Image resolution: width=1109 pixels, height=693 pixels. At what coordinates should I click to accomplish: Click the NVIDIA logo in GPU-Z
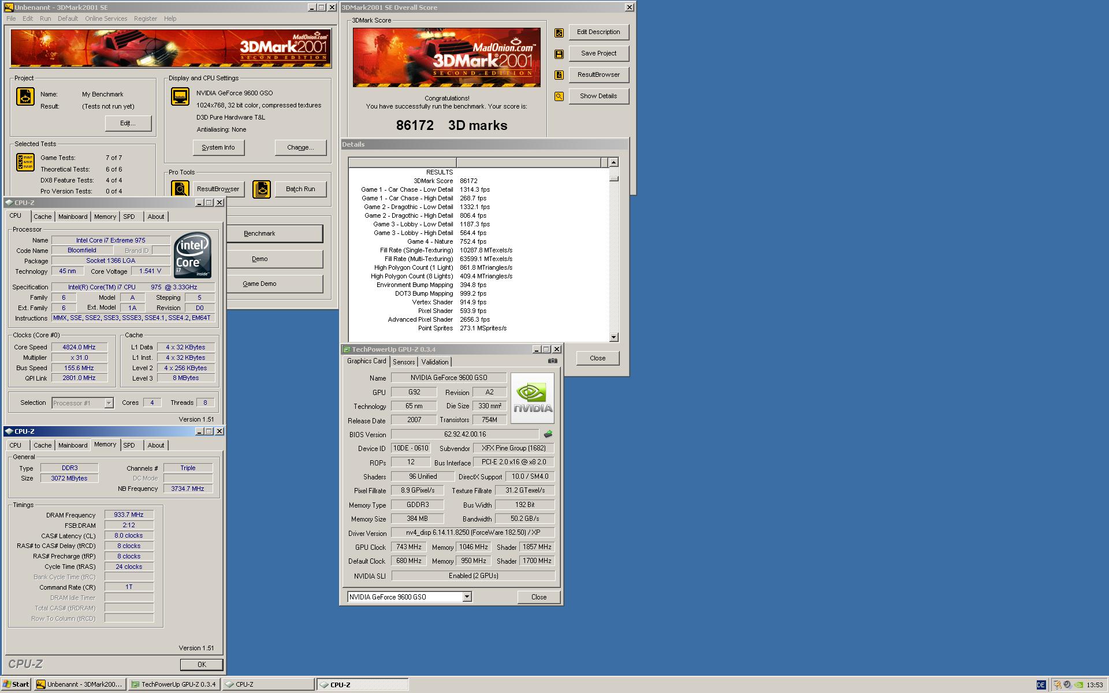point(532,398)
